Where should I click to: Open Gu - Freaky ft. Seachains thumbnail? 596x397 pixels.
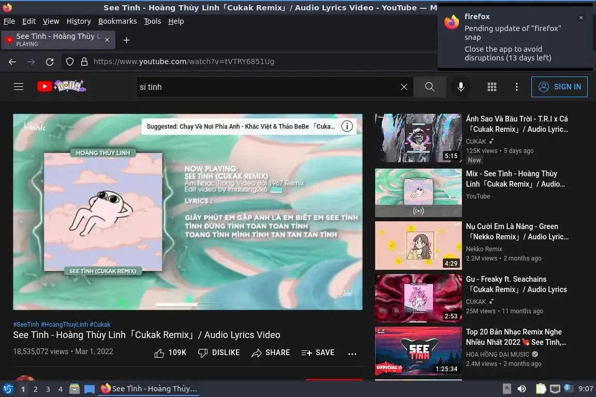(x=418, y=298)
